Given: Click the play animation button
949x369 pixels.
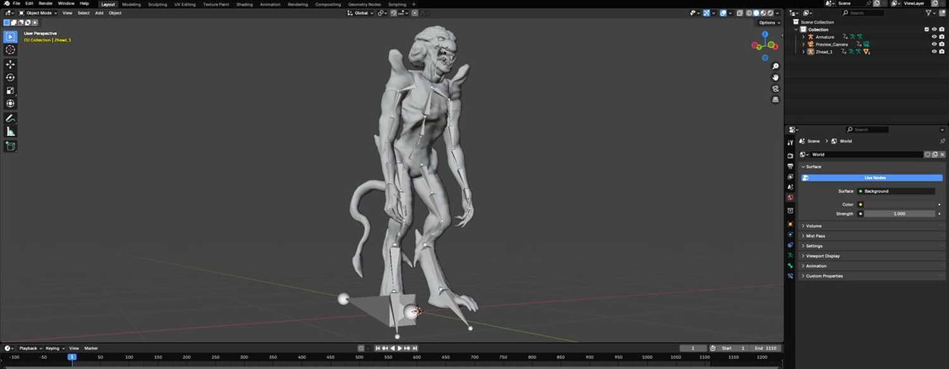Looking at the screenshot, I should click(x=400, y=348).
